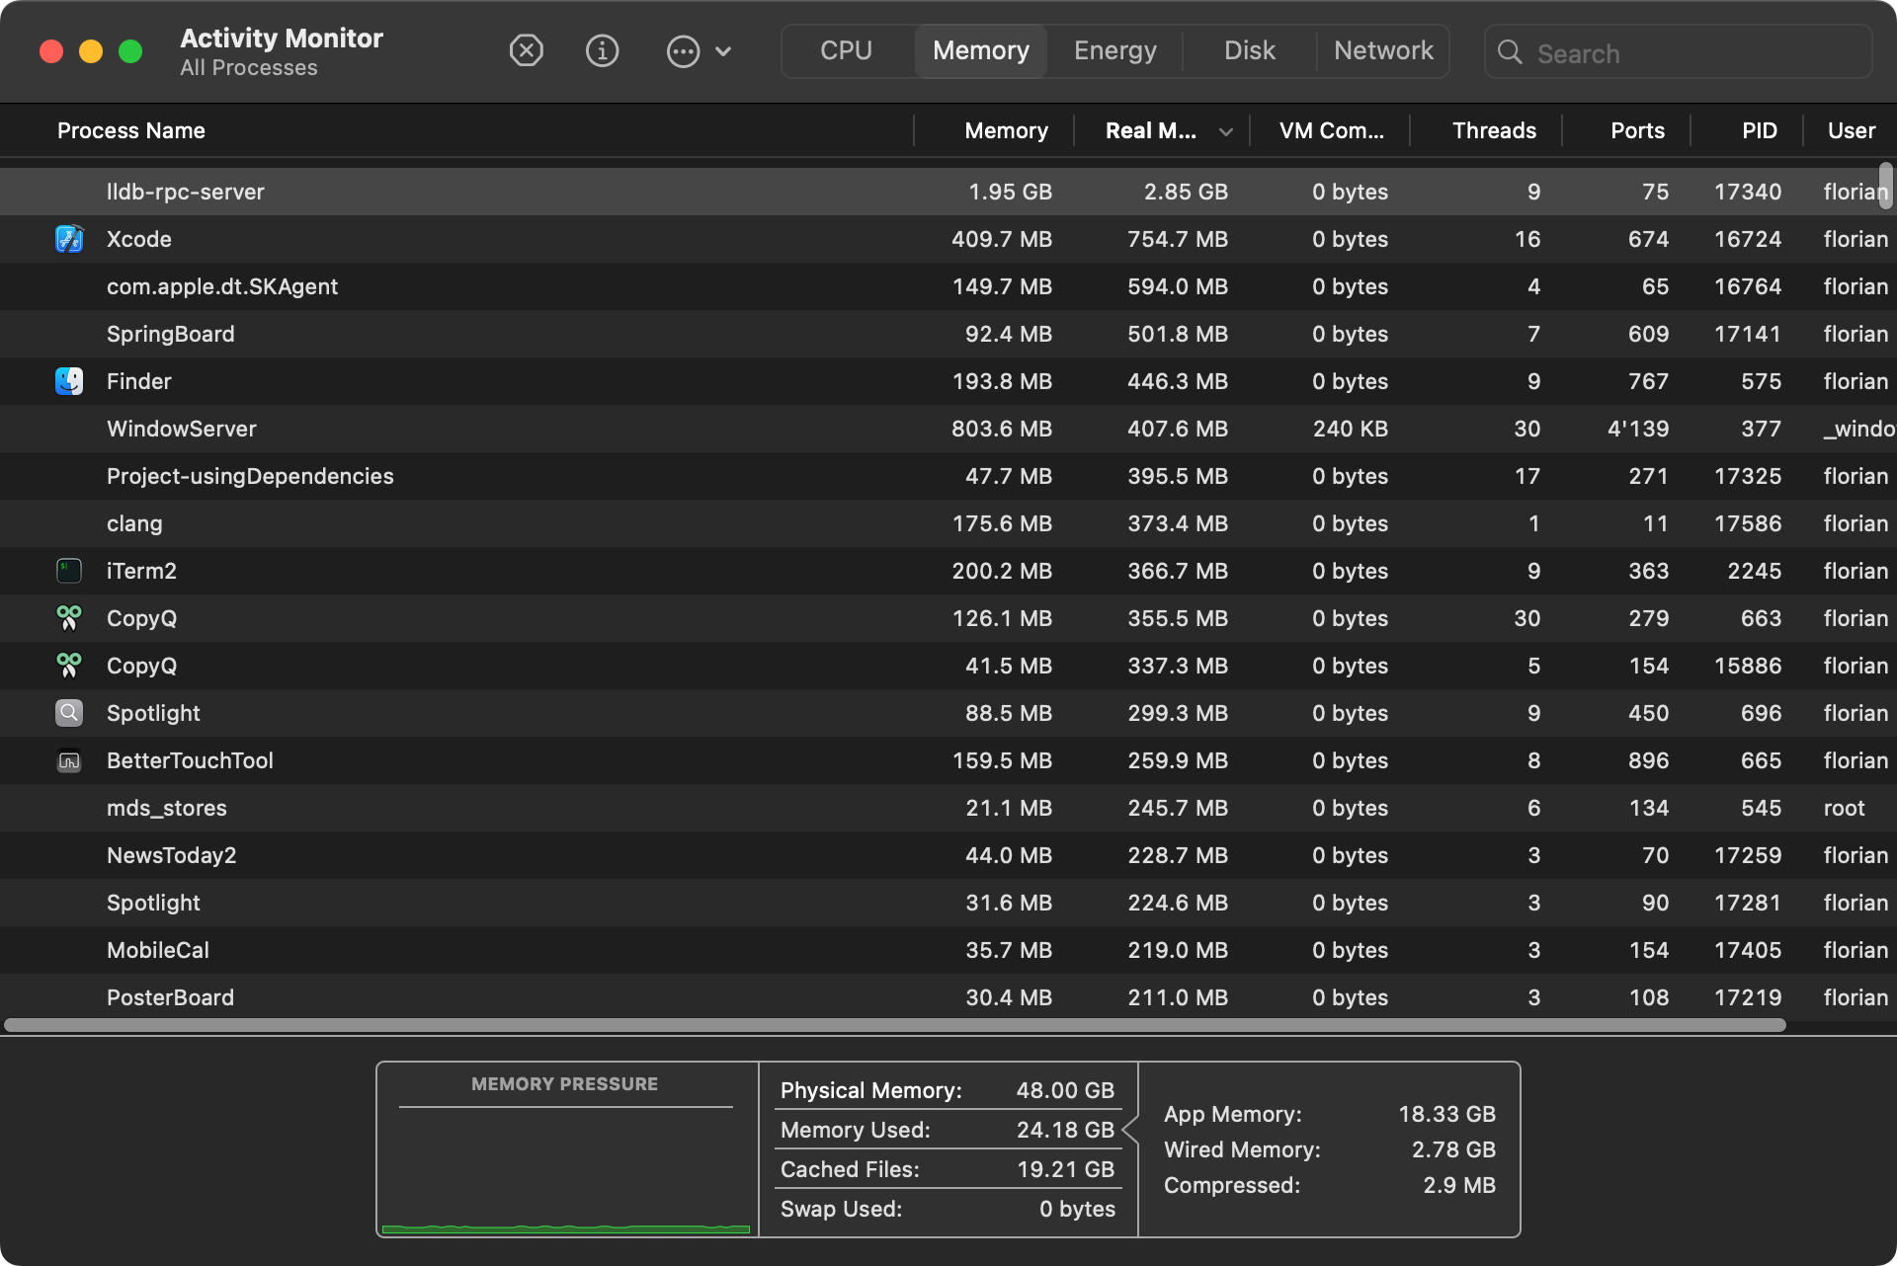Image resolution: width=1897 pixels, height=1266 pixels.
Task: Click into the Search field
Action: pyautogui.click(x=1690, y=53)
